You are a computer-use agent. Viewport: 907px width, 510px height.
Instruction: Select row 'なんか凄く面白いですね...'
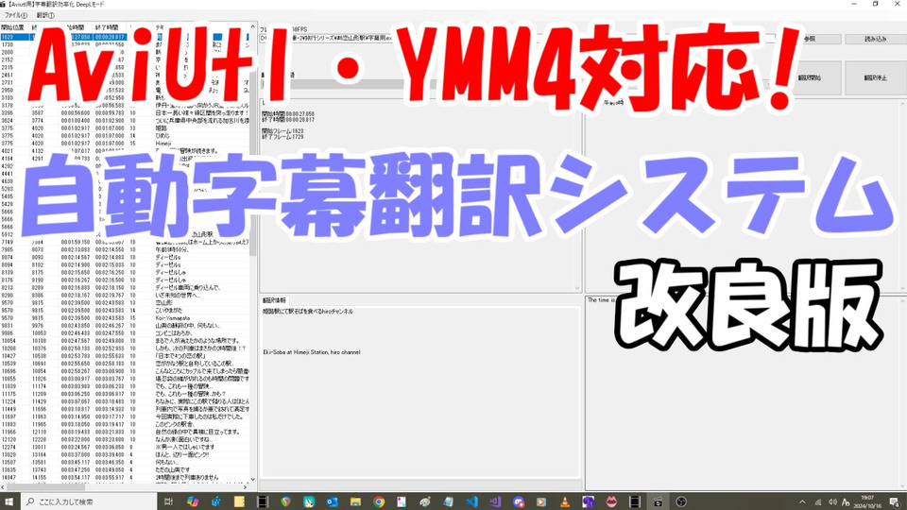[x=126, y=439]
